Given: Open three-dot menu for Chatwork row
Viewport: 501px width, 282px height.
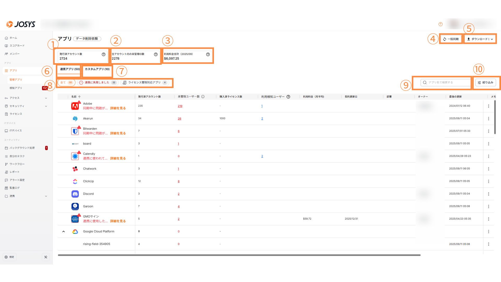Looking at the screenshot, I should (x=488, y=169).
